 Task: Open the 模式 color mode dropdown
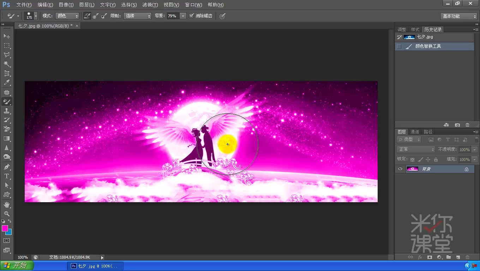pos(67,16)
